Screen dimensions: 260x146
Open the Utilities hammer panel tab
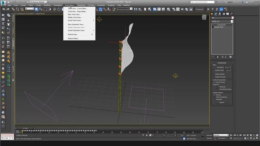(x=232, y=14)
